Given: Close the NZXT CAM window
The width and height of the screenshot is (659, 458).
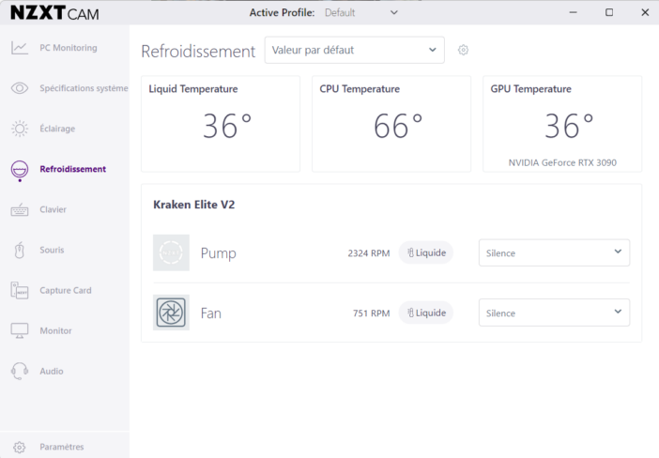Looking at the screenshot, I should pyautogui.click(x=645, y=12).
